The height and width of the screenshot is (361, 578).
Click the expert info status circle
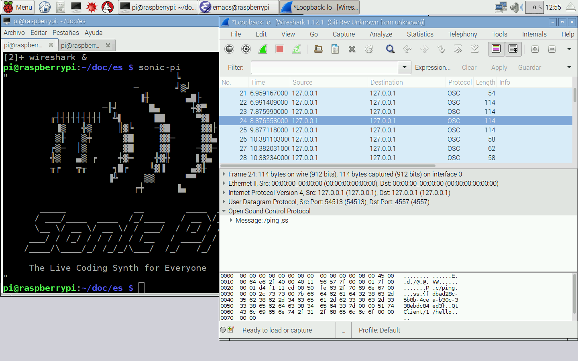point(223,330)
